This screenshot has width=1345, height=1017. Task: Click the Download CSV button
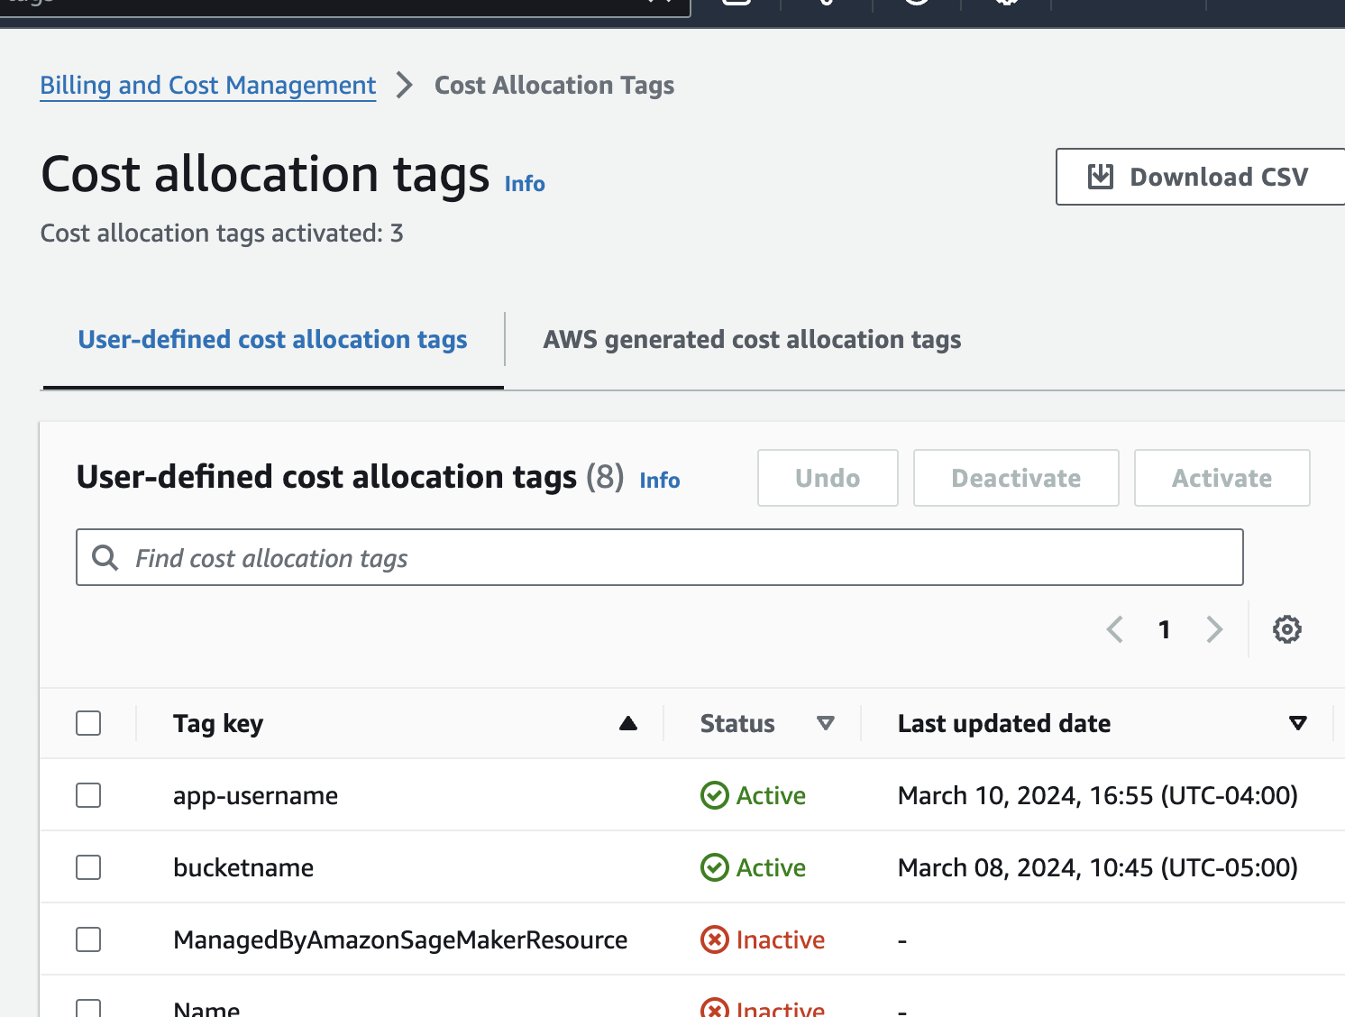(1200, 177)
